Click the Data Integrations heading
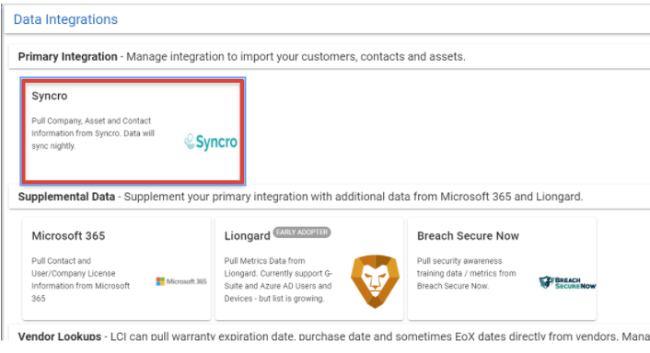The height and width of the screenshot is (353, 650). 65,19
